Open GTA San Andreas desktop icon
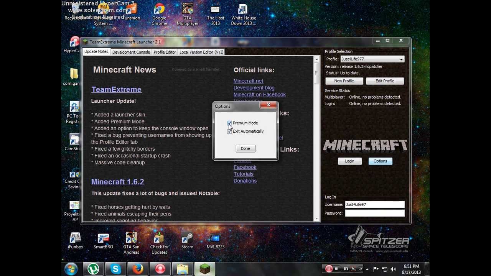 click(x=131, y=243)
